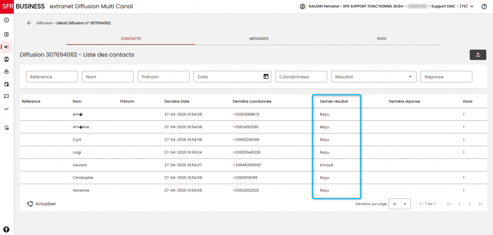Image resolution: width=493 pixels, height=235 pixels.
Task: Go to next page of results
Action: click(x=469, y=204)
